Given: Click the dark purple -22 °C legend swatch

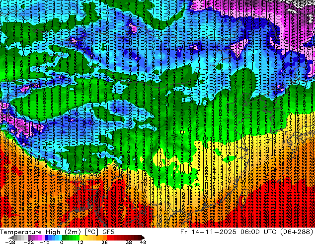Looking at the screenshot, I should pos(29,238).
